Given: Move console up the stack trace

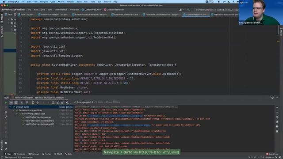Looking at the screenshot, I should pyautogui.click(x=277, y=108).
